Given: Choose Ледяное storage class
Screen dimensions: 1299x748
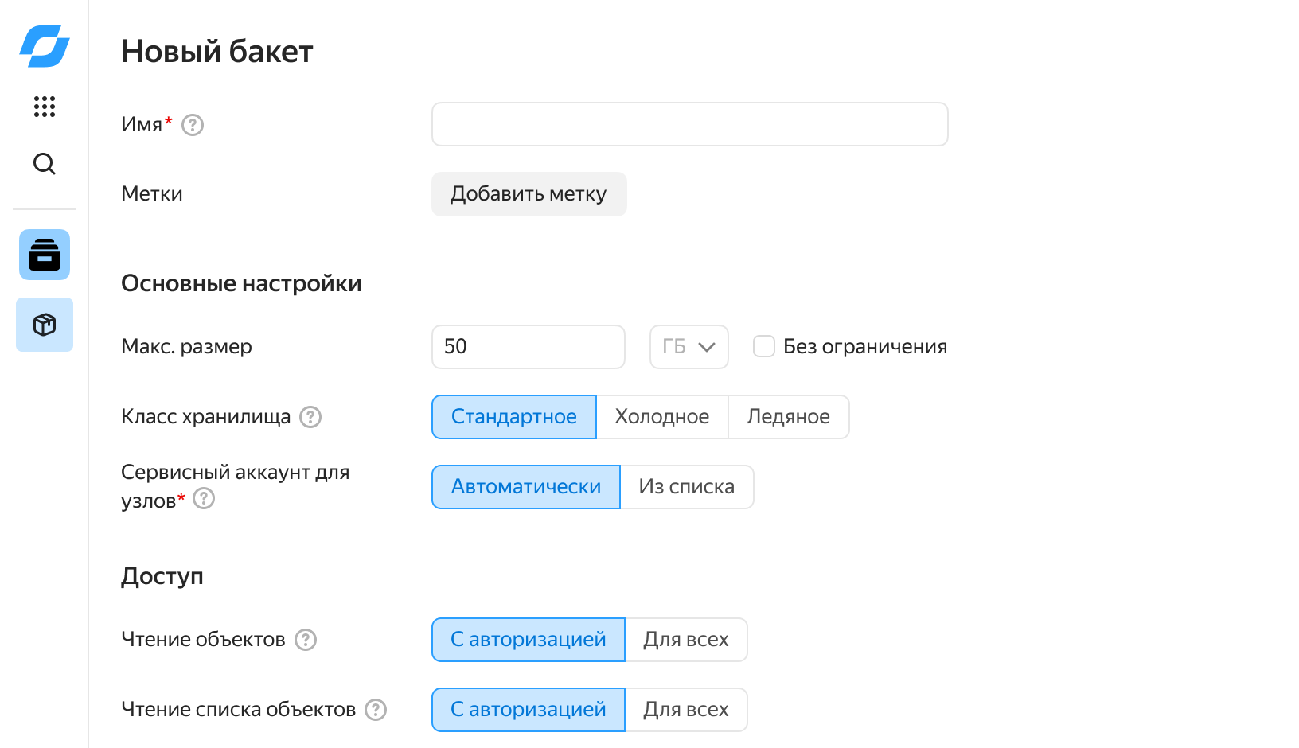Looking at the screenshot, I should coord(788,417).
